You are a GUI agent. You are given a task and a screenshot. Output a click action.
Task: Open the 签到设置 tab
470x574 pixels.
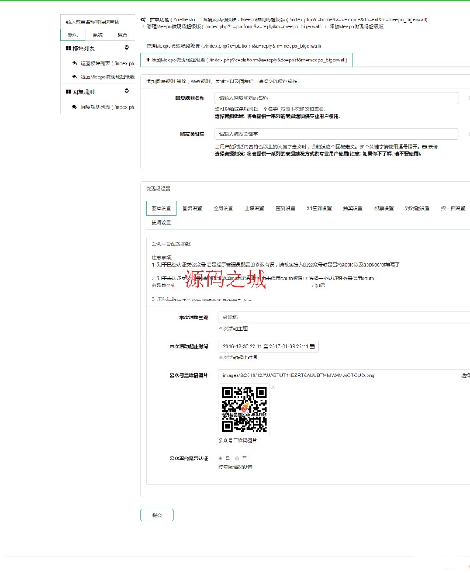point(285,208)
